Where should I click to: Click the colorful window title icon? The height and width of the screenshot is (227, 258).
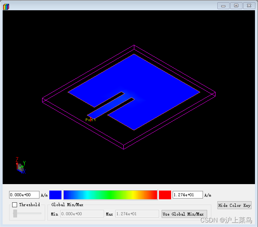[6, 6]
